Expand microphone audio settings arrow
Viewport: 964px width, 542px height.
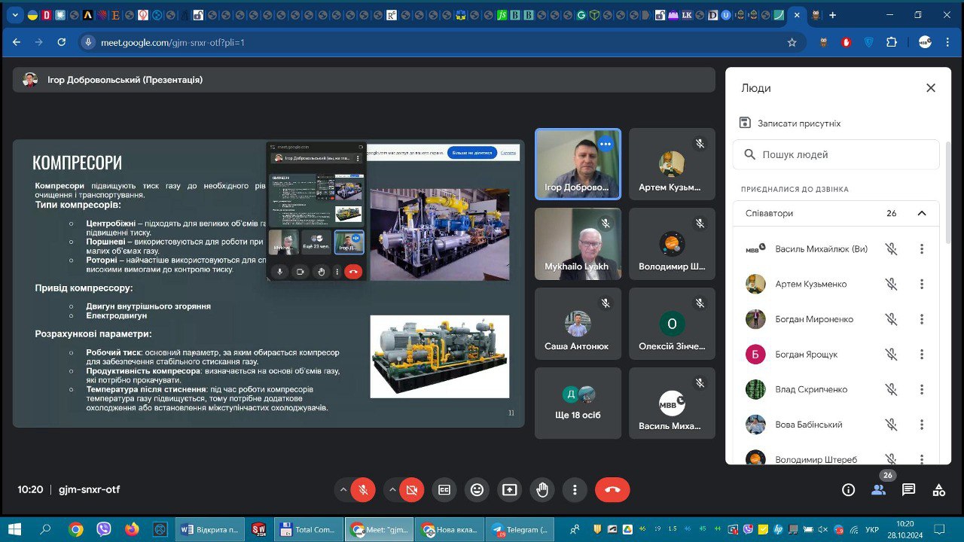343,490
